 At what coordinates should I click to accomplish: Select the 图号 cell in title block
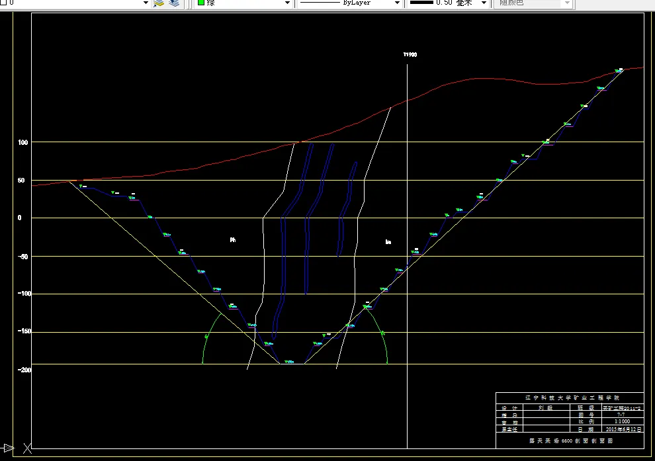point(586,415)
